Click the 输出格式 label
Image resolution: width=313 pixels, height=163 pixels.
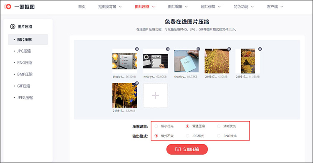coord(140,136)
